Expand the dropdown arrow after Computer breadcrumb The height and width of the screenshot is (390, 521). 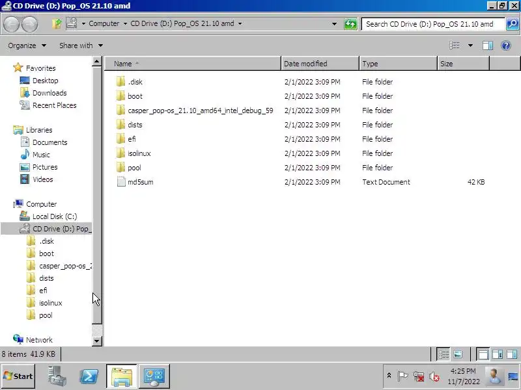tap(125, 24)
